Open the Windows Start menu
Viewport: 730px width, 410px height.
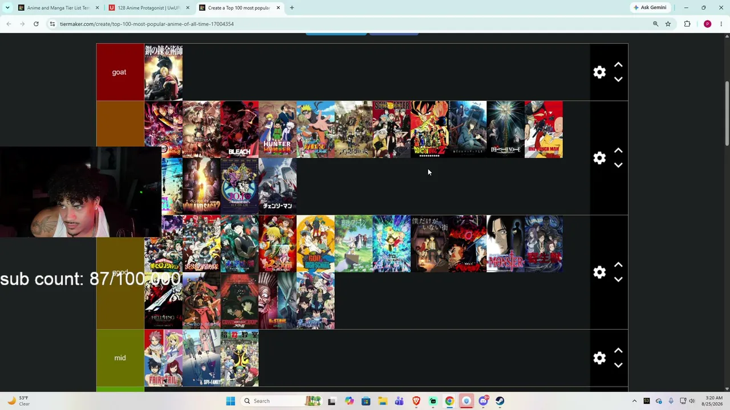pos(230,401)
